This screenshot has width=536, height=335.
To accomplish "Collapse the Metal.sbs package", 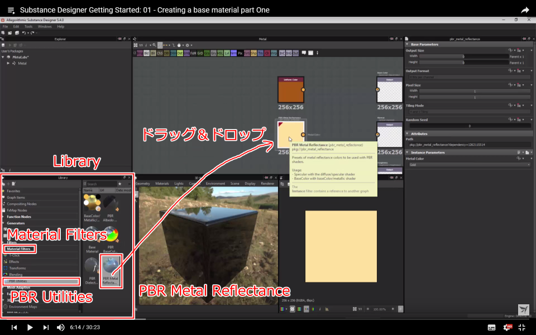I will coord(3,57).
